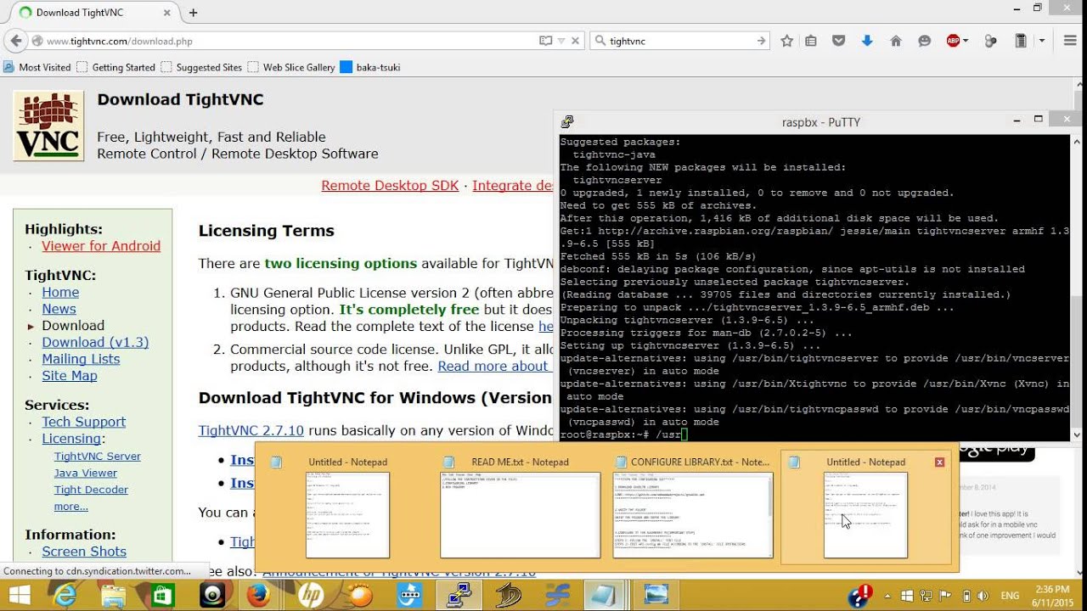This screenshot has height=611, width=1087.
Task: Click the Notepad taskbar icon
Action: (607, 596)
